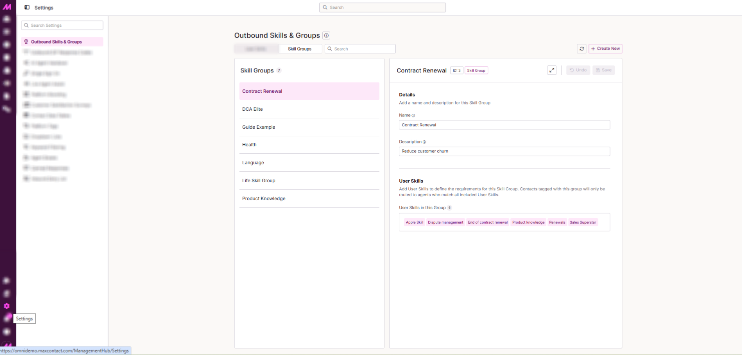742x355 pixels.
Task: Click the Search field beside Skill Groups tab
Action: point(360,49)
